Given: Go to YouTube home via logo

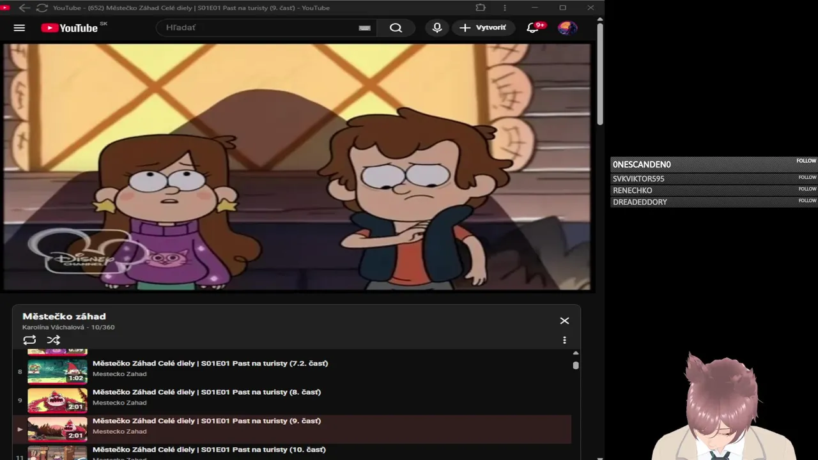Looking at the screenshot, I should coord(70,28).
